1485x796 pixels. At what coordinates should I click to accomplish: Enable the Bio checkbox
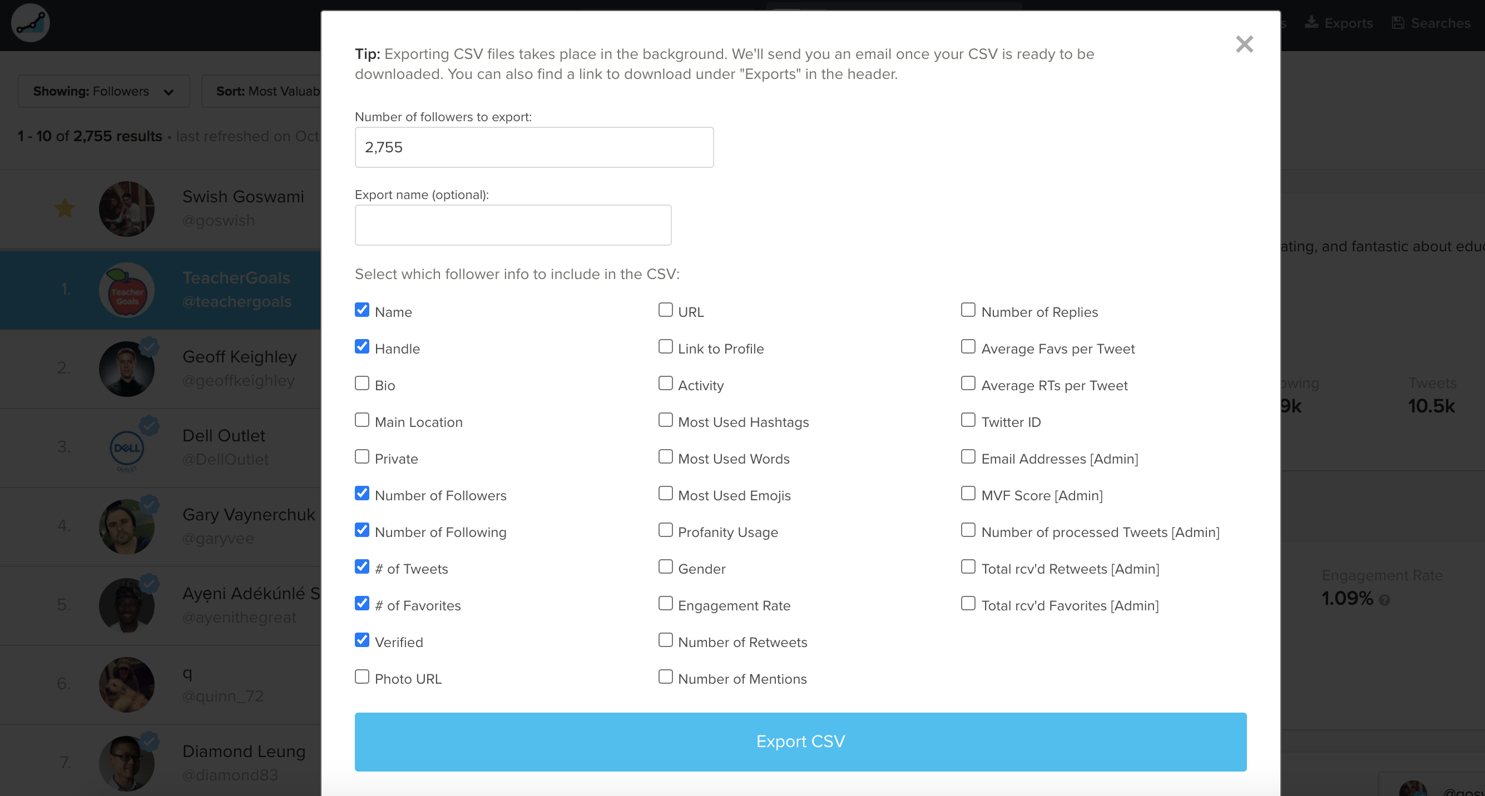[x=362, y=384]
